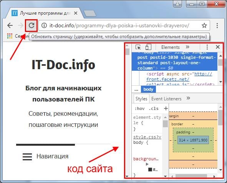Click the 314 × 16971.900 content box
The height and width of the screenshot is (183, 227).
193,140
